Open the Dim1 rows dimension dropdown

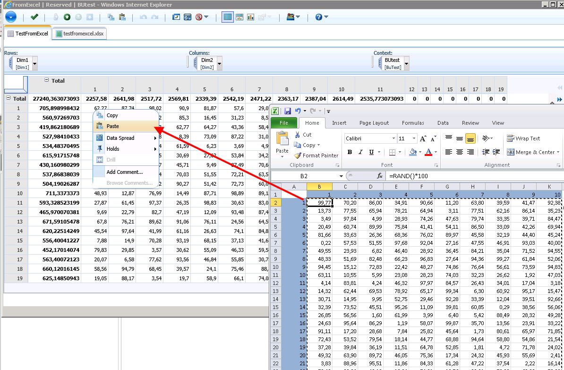click(34, 64)
